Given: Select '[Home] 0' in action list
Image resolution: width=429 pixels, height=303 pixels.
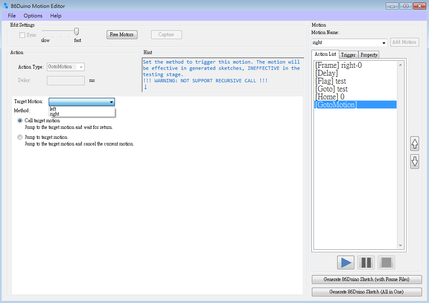Looking at the screenshot, I should pyautogui.click(x=355, y=96).
